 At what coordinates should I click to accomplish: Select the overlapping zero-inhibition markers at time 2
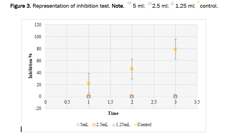[132, 96]
